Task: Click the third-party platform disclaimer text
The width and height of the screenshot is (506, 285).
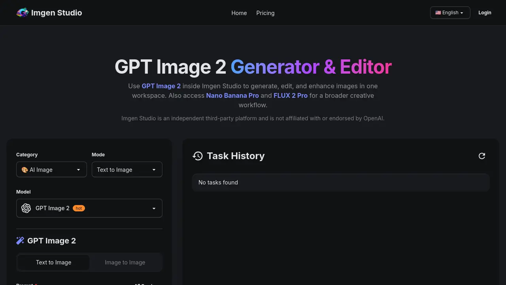Action: 253,118
